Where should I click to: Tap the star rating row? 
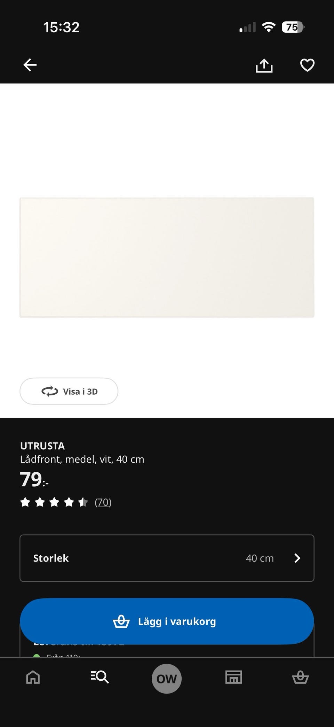[54, 502]
